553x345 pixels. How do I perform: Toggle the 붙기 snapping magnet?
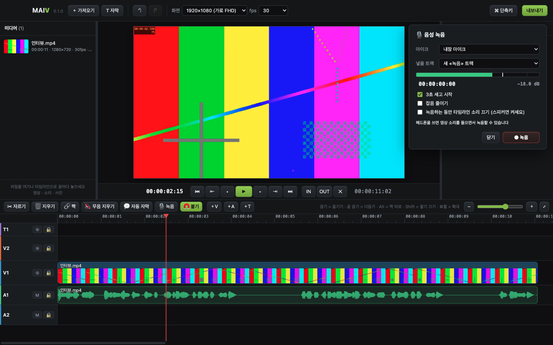[191, 206]
